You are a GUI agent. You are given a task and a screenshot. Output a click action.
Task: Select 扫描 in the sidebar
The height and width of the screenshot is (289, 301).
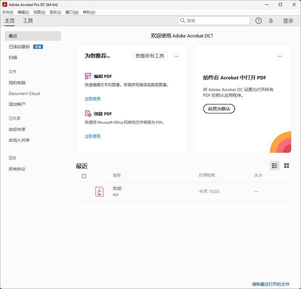13,57
